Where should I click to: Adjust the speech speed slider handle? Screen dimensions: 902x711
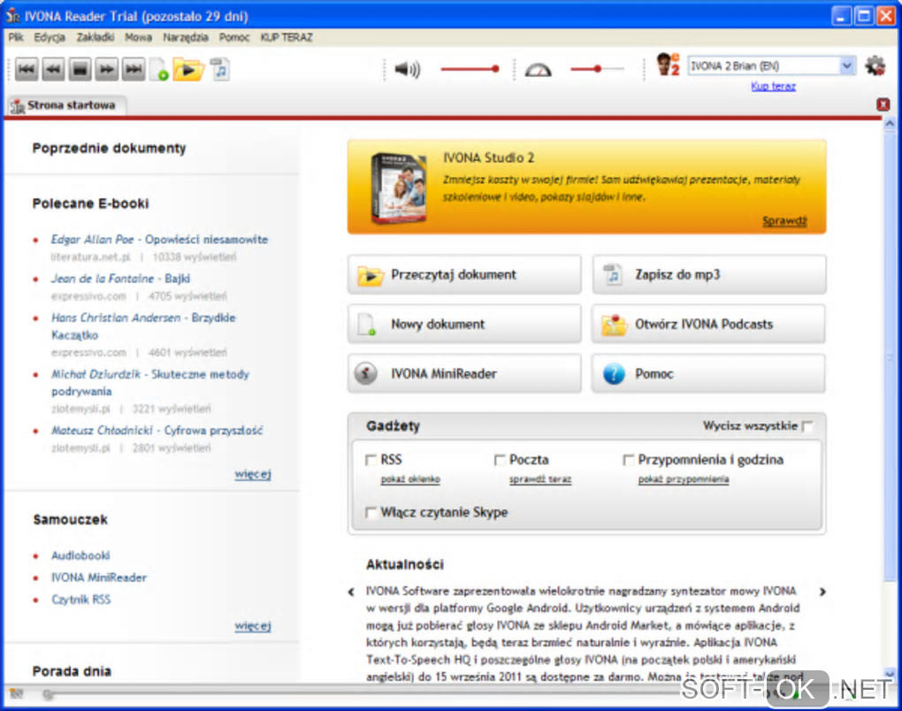click(598, 69)
